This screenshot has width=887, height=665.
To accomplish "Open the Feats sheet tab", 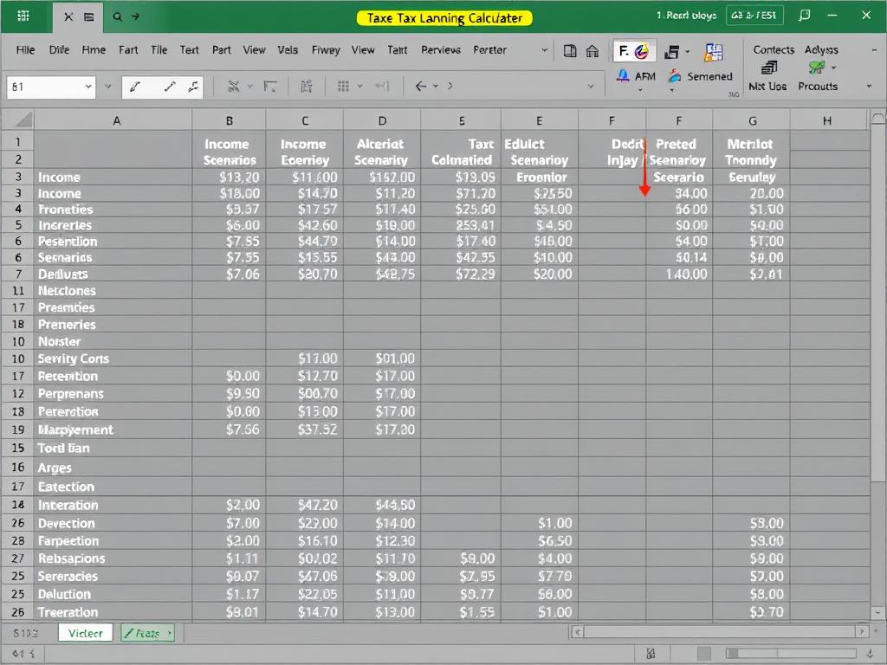I will (147, 633).
